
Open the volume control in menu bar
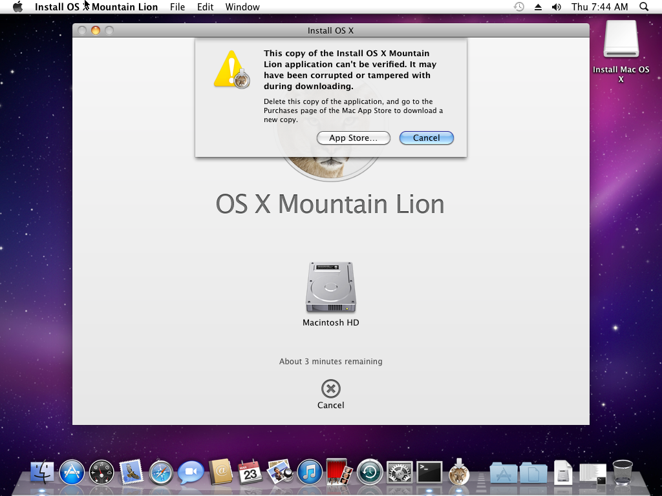pos(557,6)
